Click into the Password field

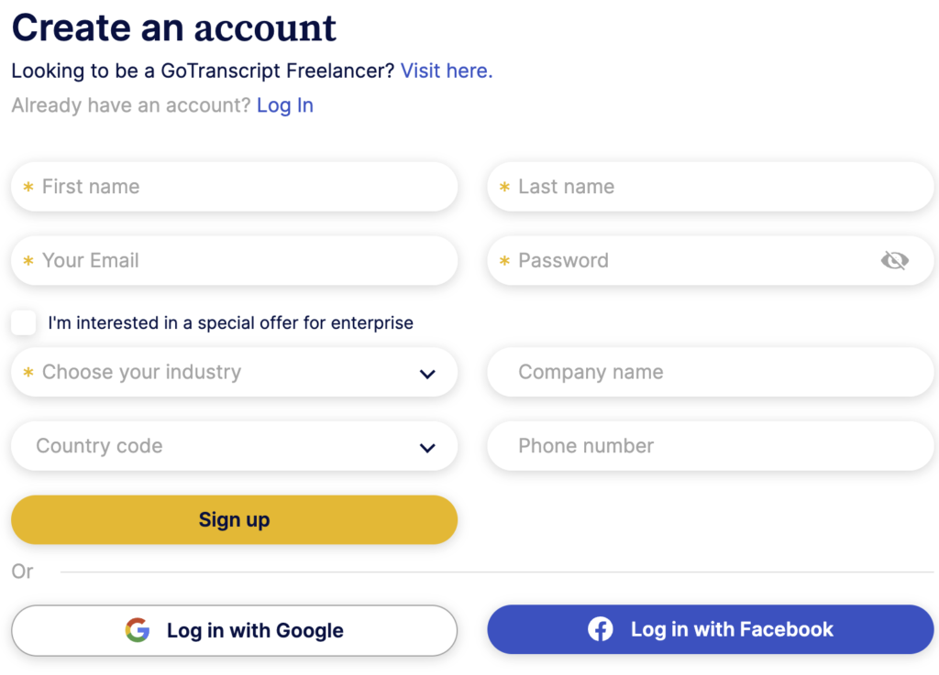(x=683, y=261)
